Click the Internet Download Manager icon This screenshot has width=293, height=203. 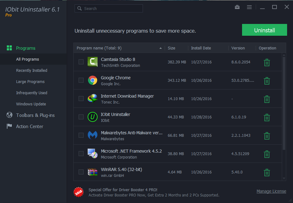coord(93,99)
